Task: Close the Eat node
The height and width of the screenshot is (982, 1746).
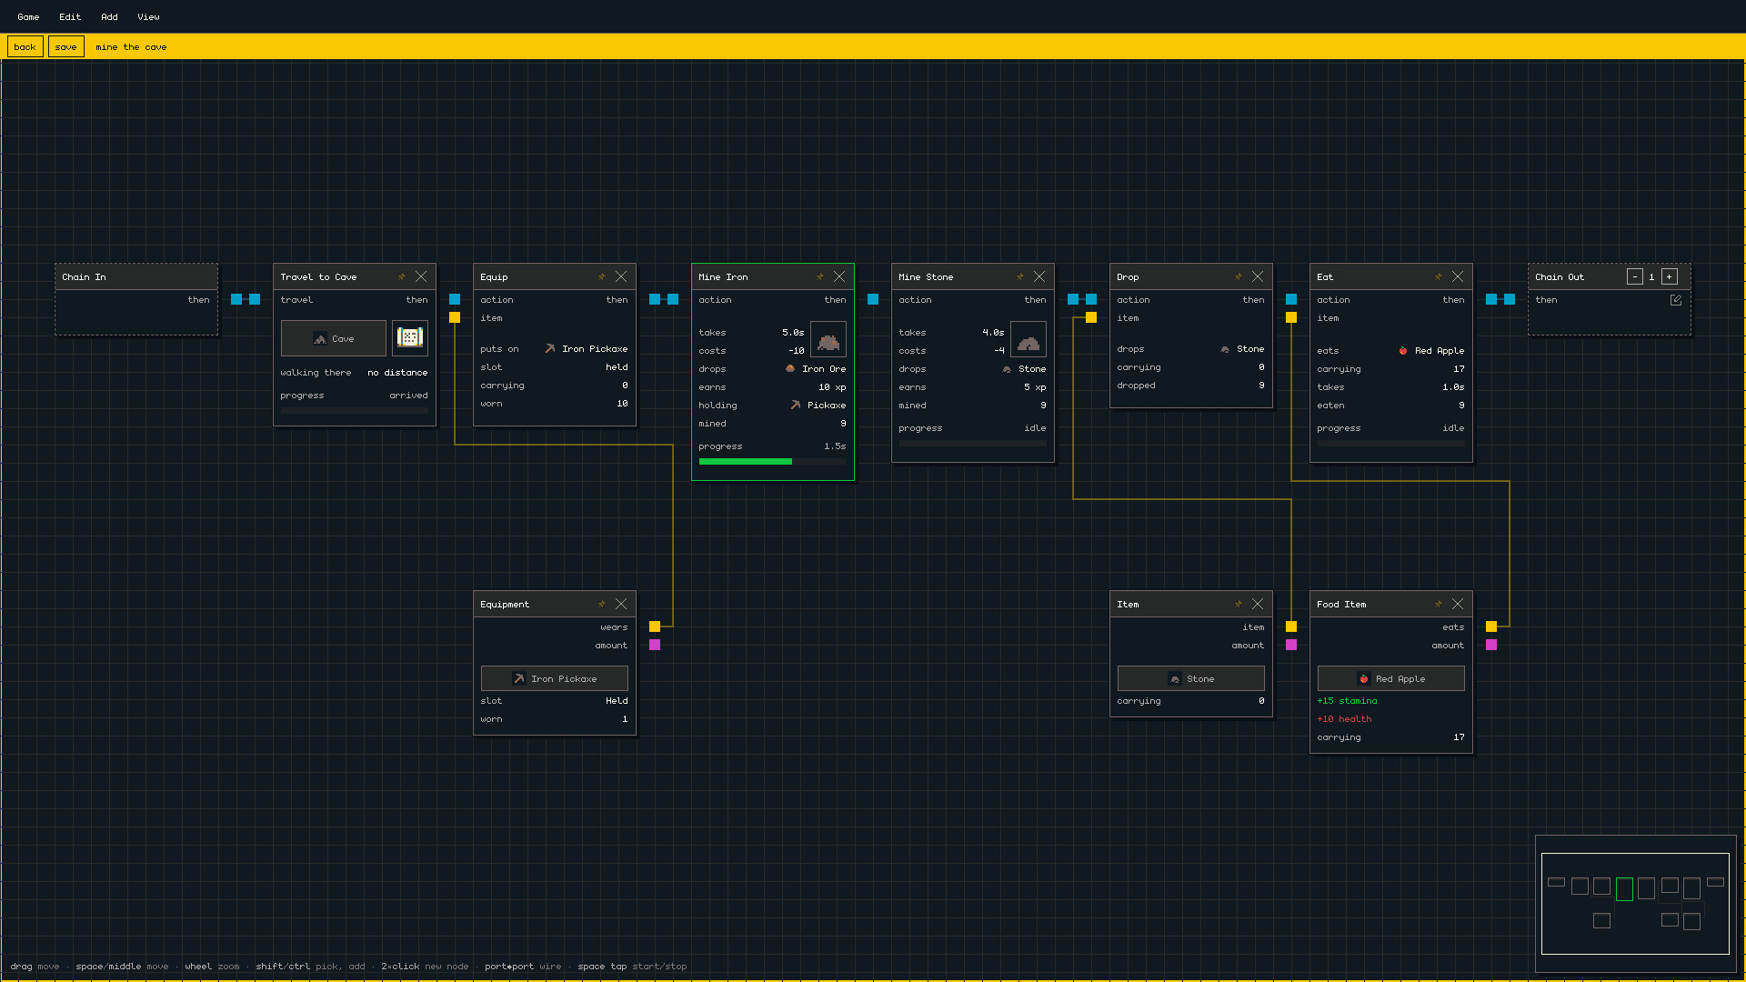Action: click(1458, 276)
